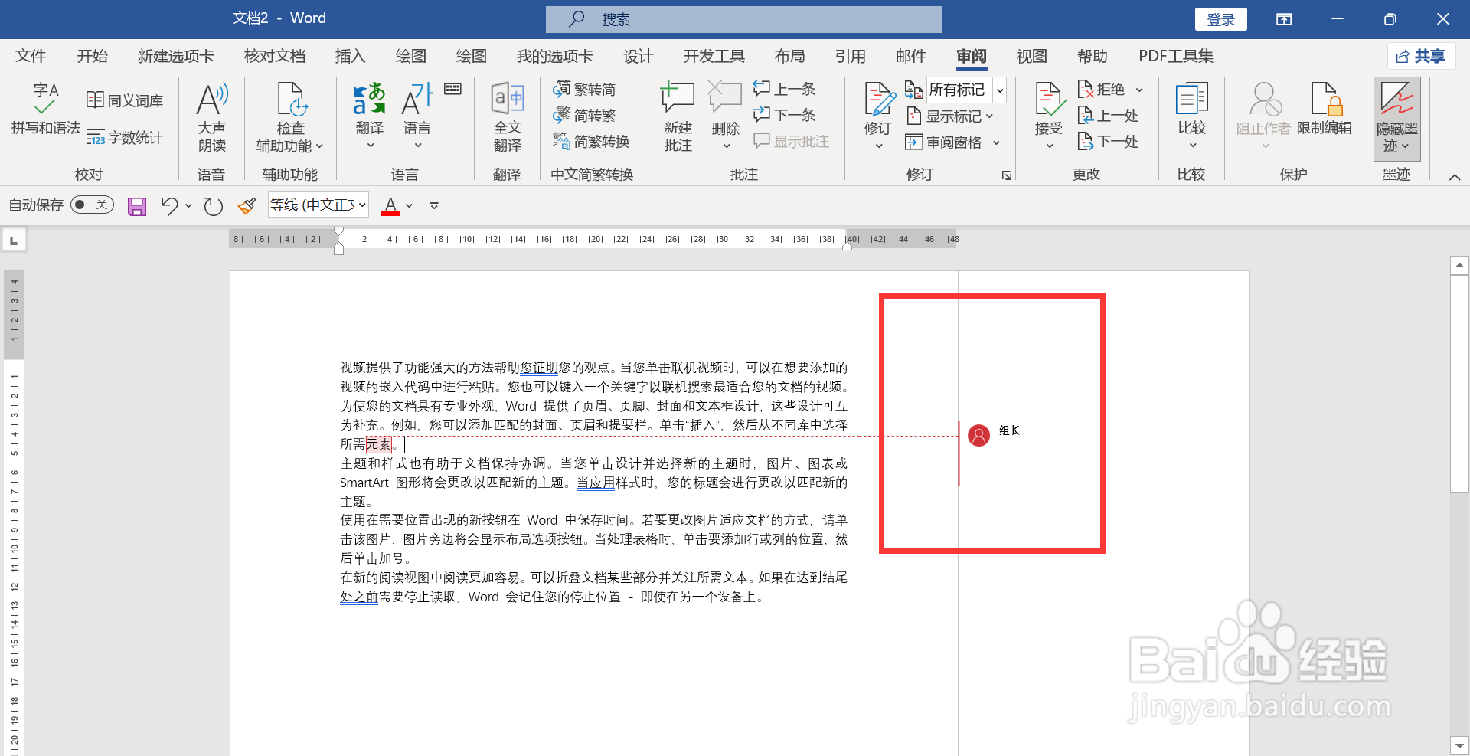Open the font name 等线 combo box
The width and height of the screenshot is (1470, 756).
[318, 205]
